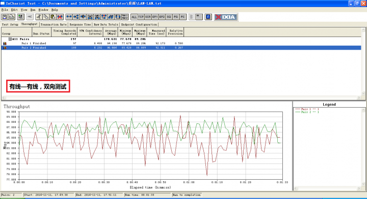
Task: Switch to the Endpoint Configuration tab
Action: 139,24
